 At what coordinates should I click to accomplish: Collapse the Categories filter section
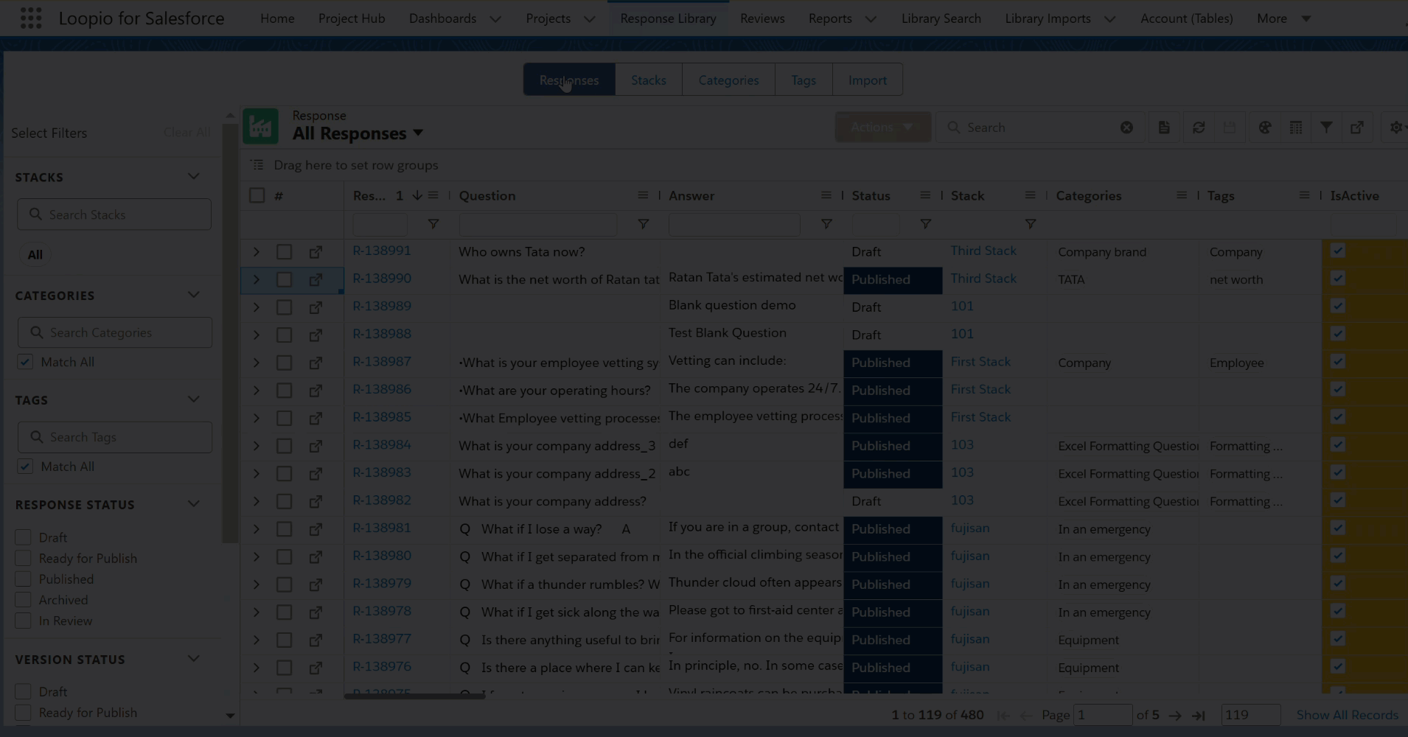coord(193,295)
